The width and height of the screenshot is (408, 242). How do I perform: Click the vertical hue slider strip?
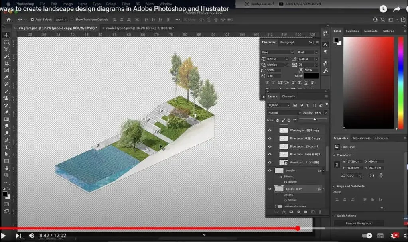(401, 83)
